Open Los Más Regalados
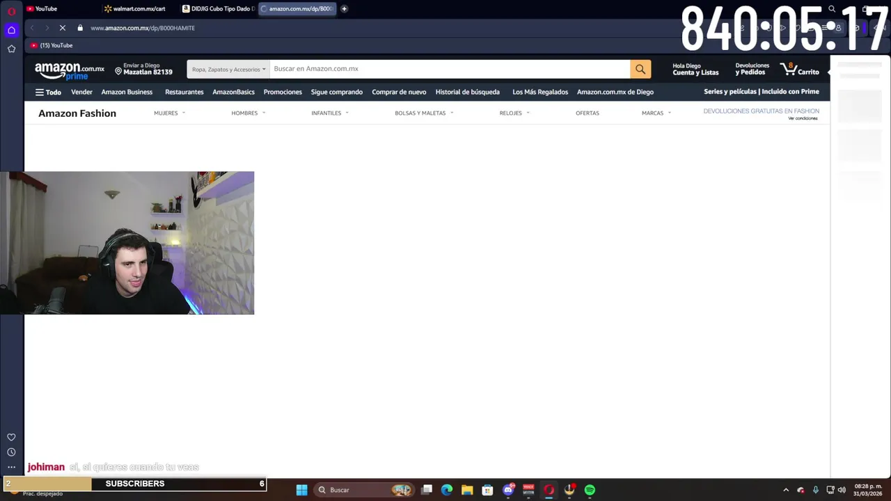The width and height of the screenshot is (891, 501). tap(540, 92)
